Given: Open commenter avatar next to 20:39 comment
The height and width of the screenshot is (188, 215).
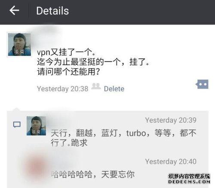Looking at the screenshot, I should pyautogui.click(x=36, y=126).
